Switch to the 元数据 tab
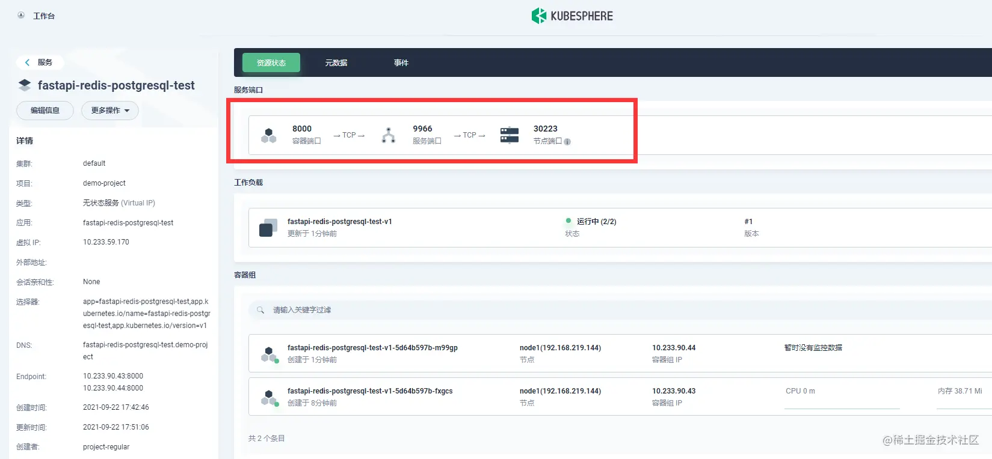 [336, 62]
